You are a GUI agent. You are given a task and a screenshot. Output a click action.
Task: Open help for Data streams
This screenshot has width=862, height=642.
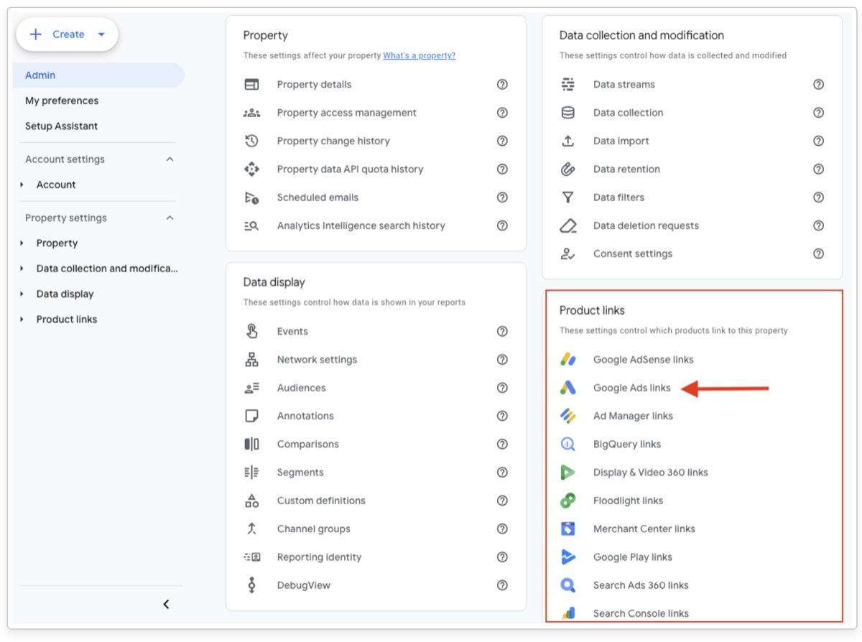pyautogui.click(x=818, y=85)
